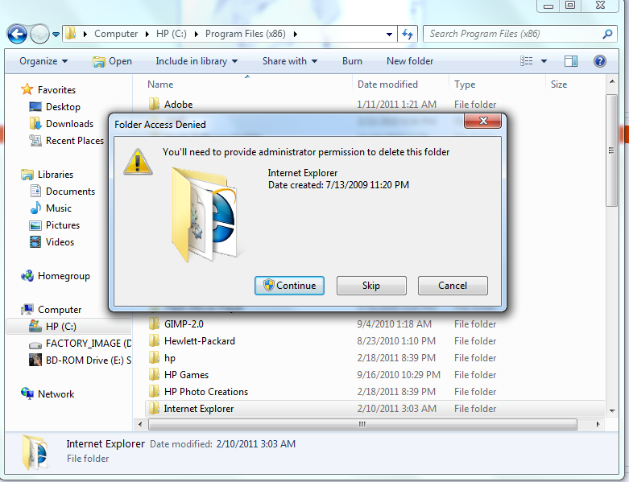Open the Pictures library

coord(55,225)
